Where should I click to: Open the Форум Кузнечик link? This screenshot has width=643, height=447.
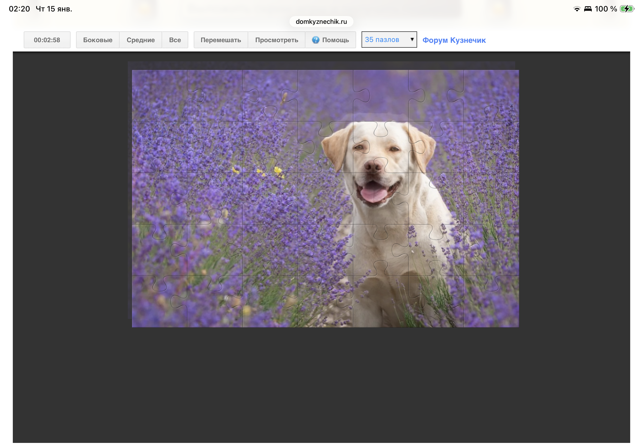pos(454,40)
